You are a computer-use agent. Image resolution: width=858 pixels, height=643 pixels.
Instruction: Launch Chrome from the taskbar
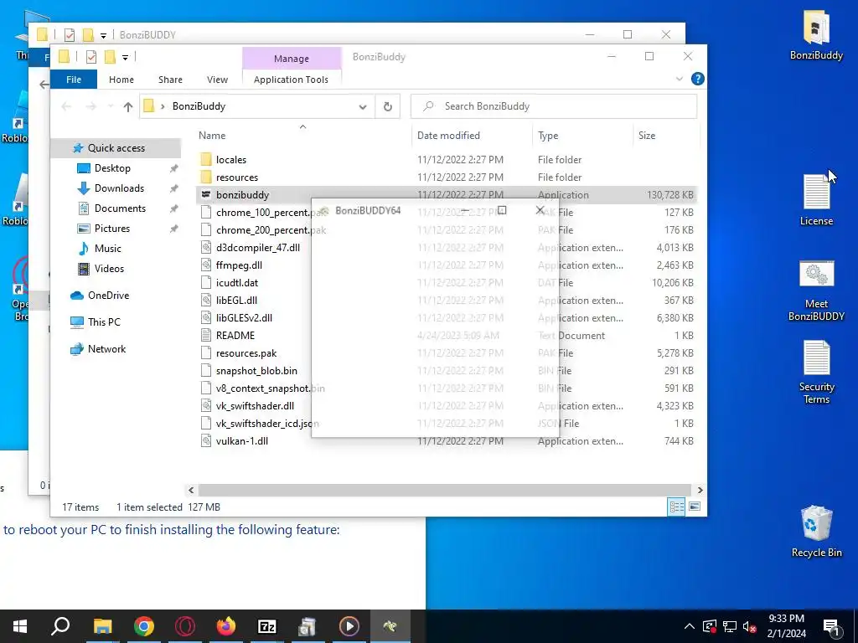point(144,626)
